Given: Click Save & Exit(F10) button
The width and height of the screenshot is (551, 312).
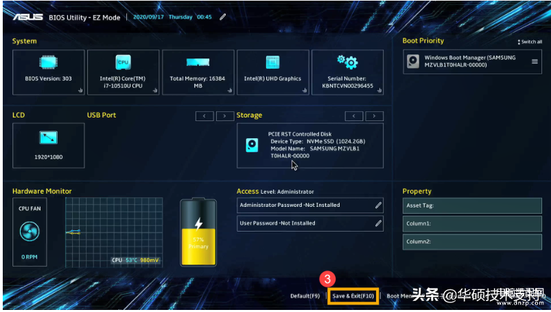Looking at the screenshot, I should click(353, 296).
